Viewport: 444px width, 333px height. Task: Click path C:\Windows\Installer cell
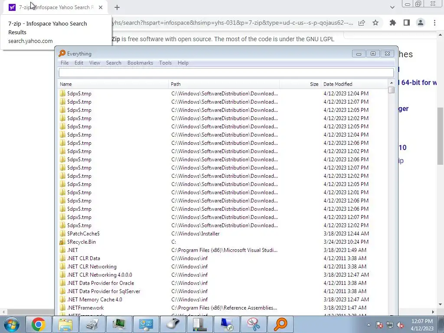pyautogui.click(x=196, y=234)
